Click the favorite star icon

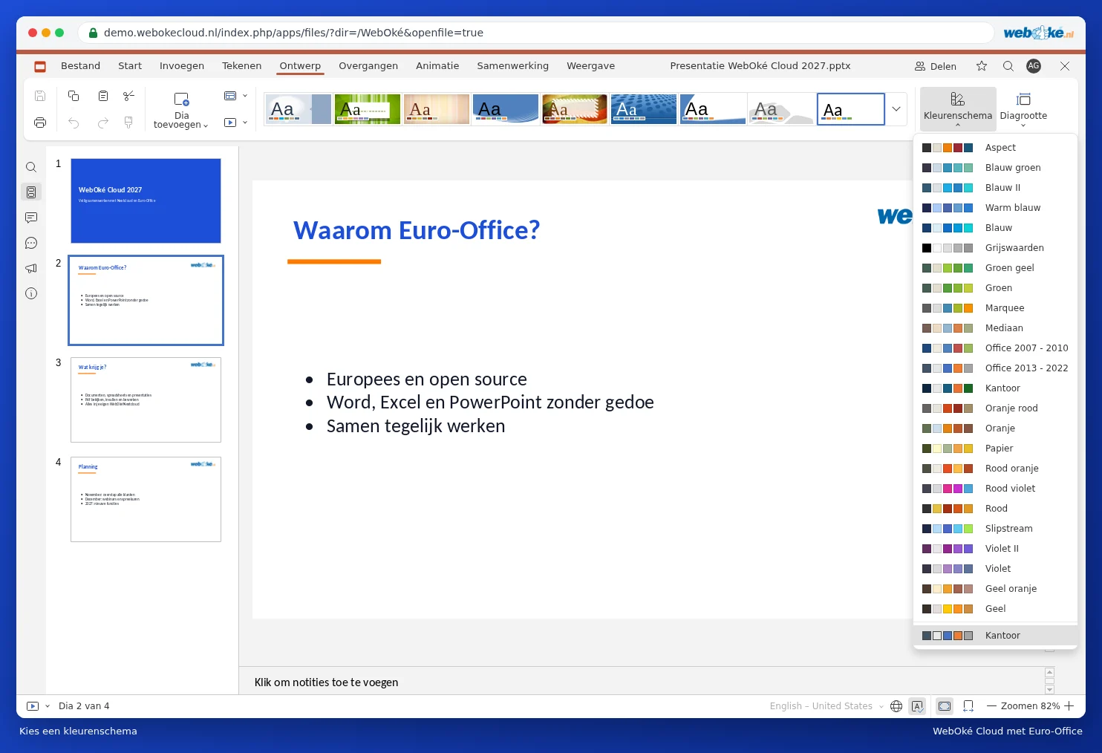coord(982,66)
